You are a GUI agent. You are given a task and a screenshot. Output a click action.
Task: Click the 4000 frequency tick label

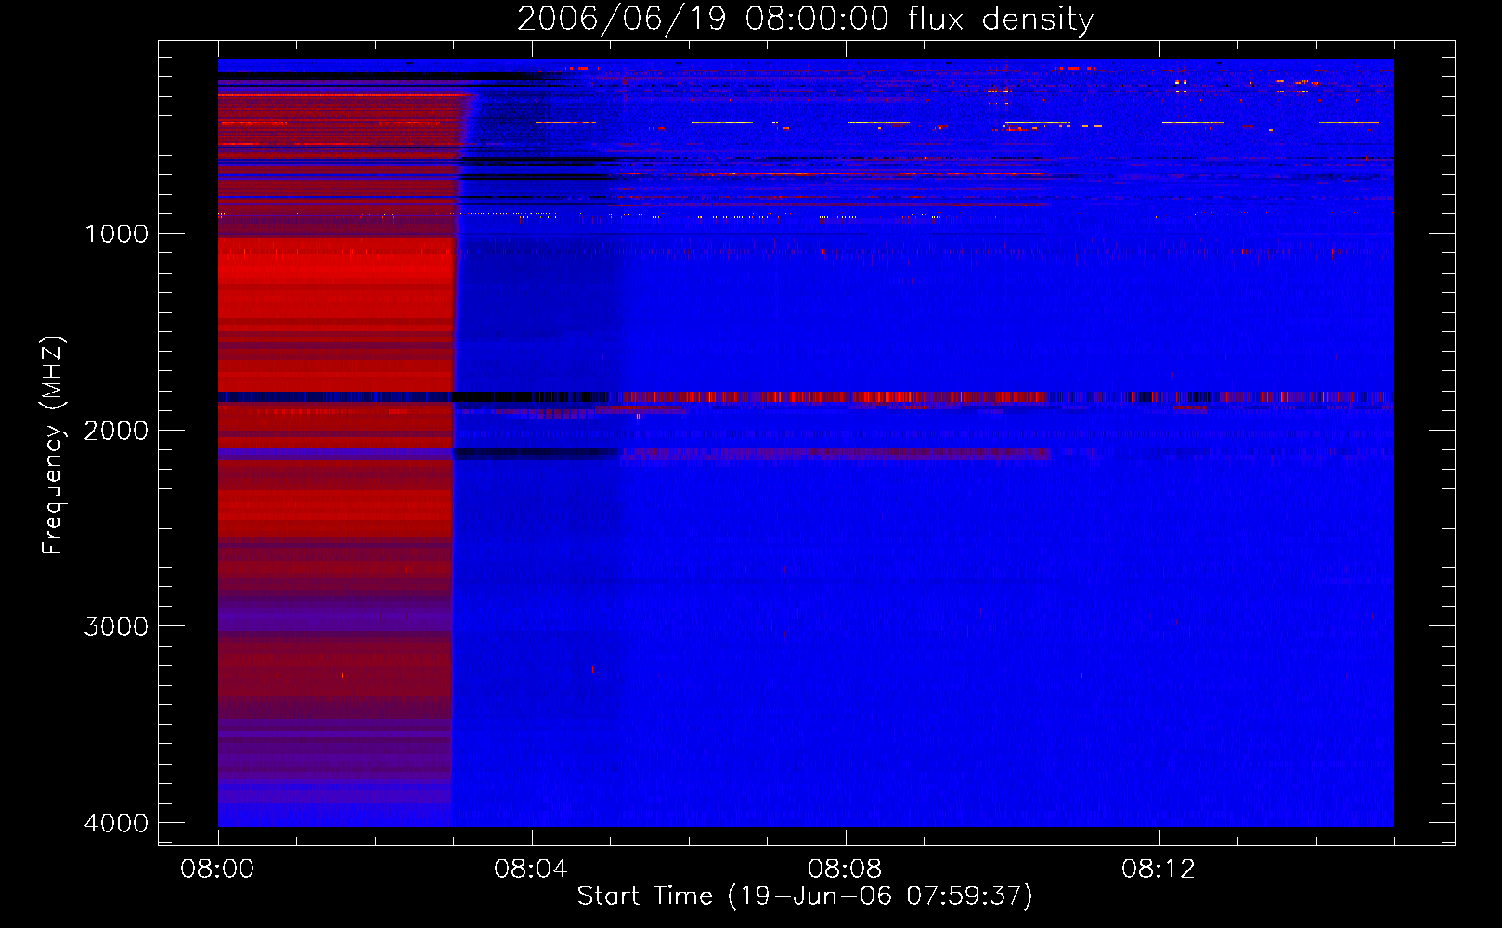tap(116, 823)
